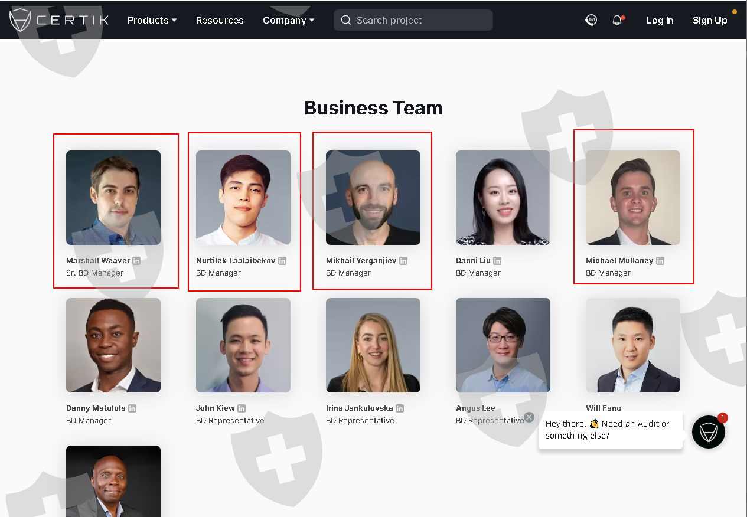Open the Resources menu item
Screen dimensions: 747x517
[x=220, y=20]
